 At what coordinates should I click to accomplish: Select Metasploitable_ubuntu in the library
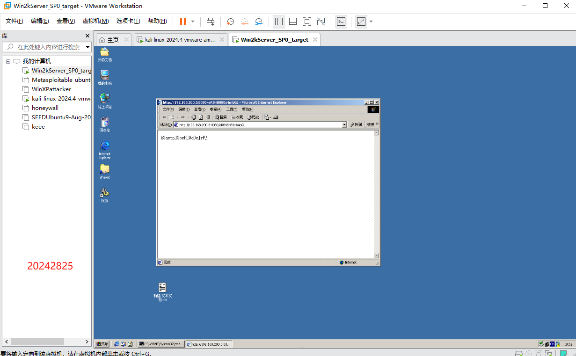click(x=57, y=80)
